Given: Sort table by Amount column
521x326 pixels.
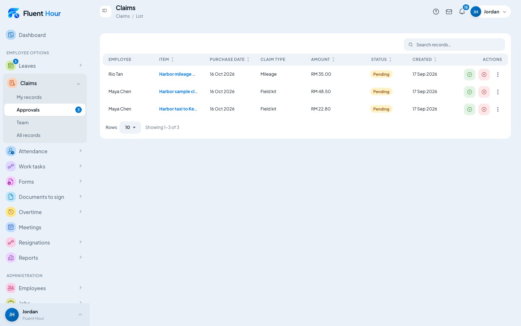Looking at the screenshot, I should pyautogui.click(x=323, y=59).
